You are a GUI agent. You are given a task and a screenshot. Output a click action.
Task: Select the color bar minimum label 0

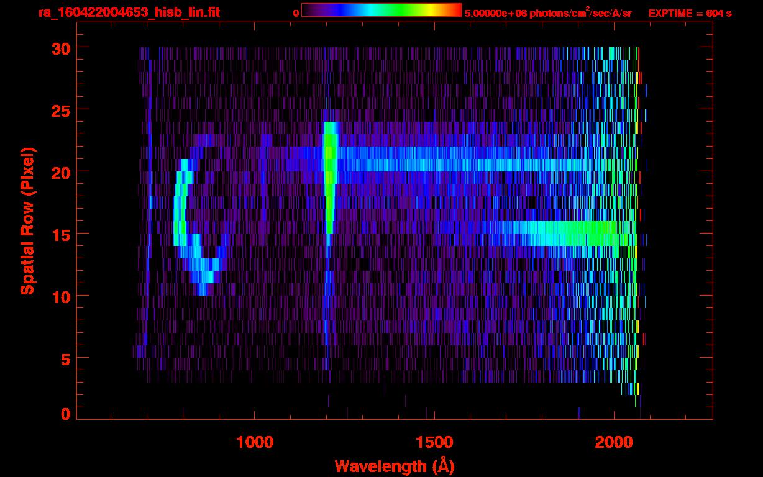click(296, 13)
